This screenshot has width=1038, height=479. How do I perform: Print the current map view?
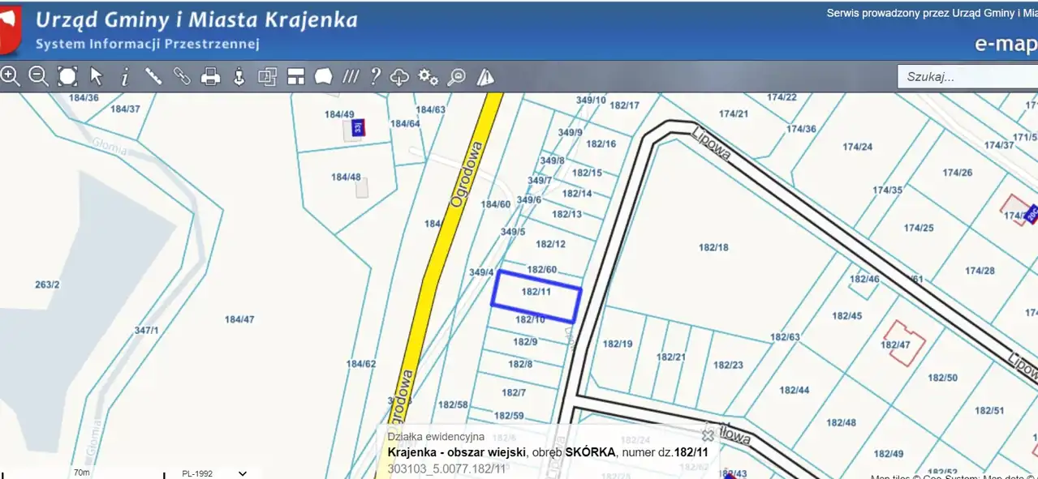(x=211, y=77)
